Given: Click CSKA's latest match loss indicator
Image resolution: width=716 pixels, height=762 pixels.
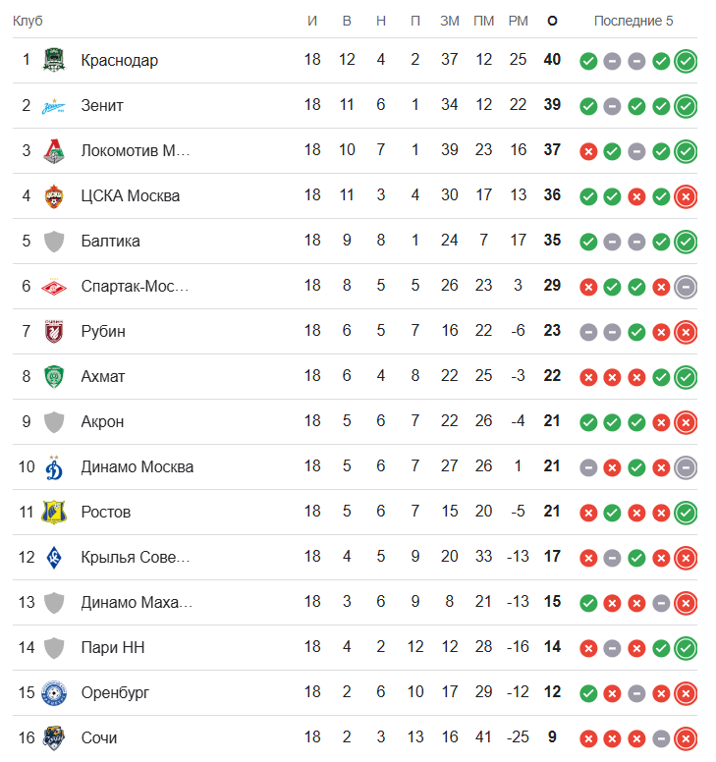Looking at the screenshot, I should (x=686, y=196).
